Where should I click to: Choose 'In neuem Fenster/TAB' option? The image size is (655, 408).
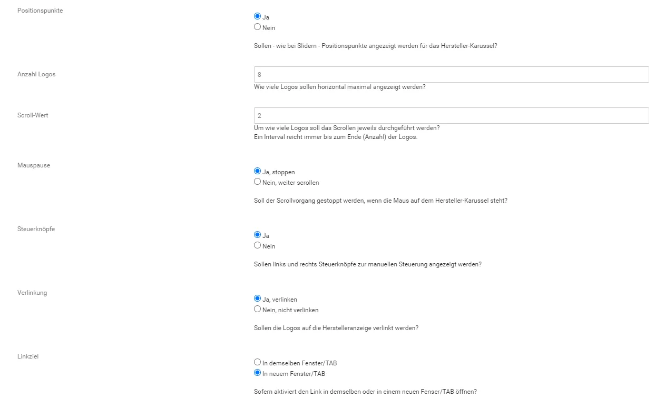point(257,373)
